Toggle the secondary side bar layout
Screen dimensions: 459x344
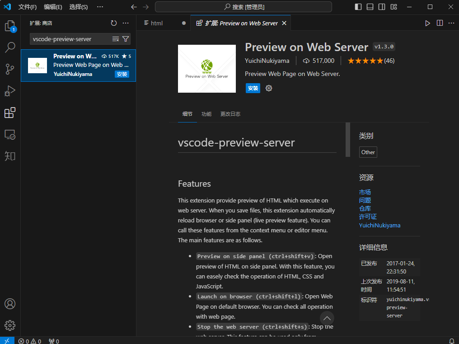pos(382,7)
